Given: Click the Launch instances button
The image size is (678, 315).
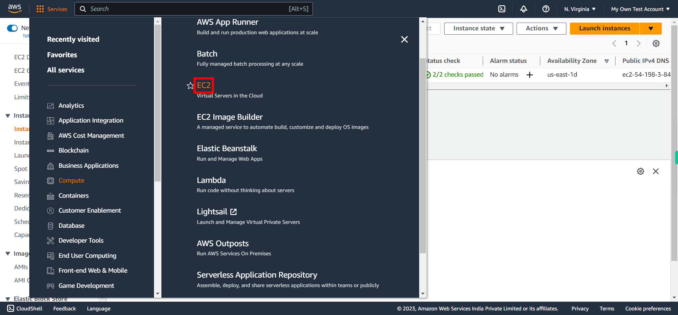Looking at the screenshot, I should [x=605, y=28].
